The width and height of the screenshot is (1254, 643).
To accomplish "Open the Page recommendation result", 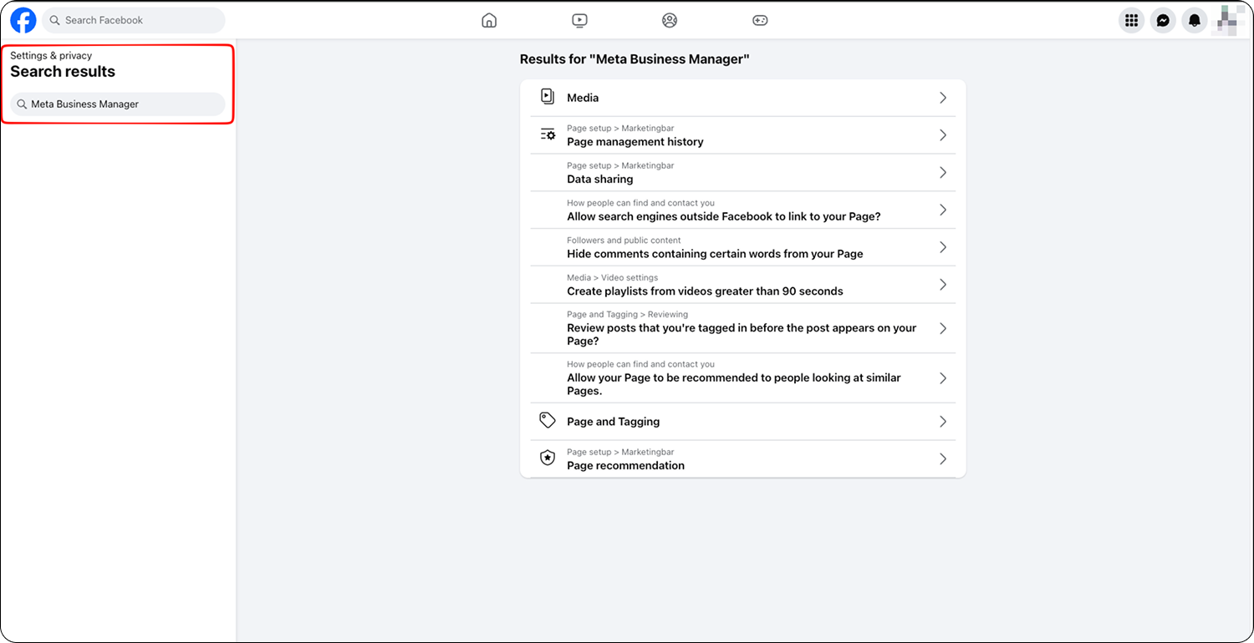I will coord(743,459).
